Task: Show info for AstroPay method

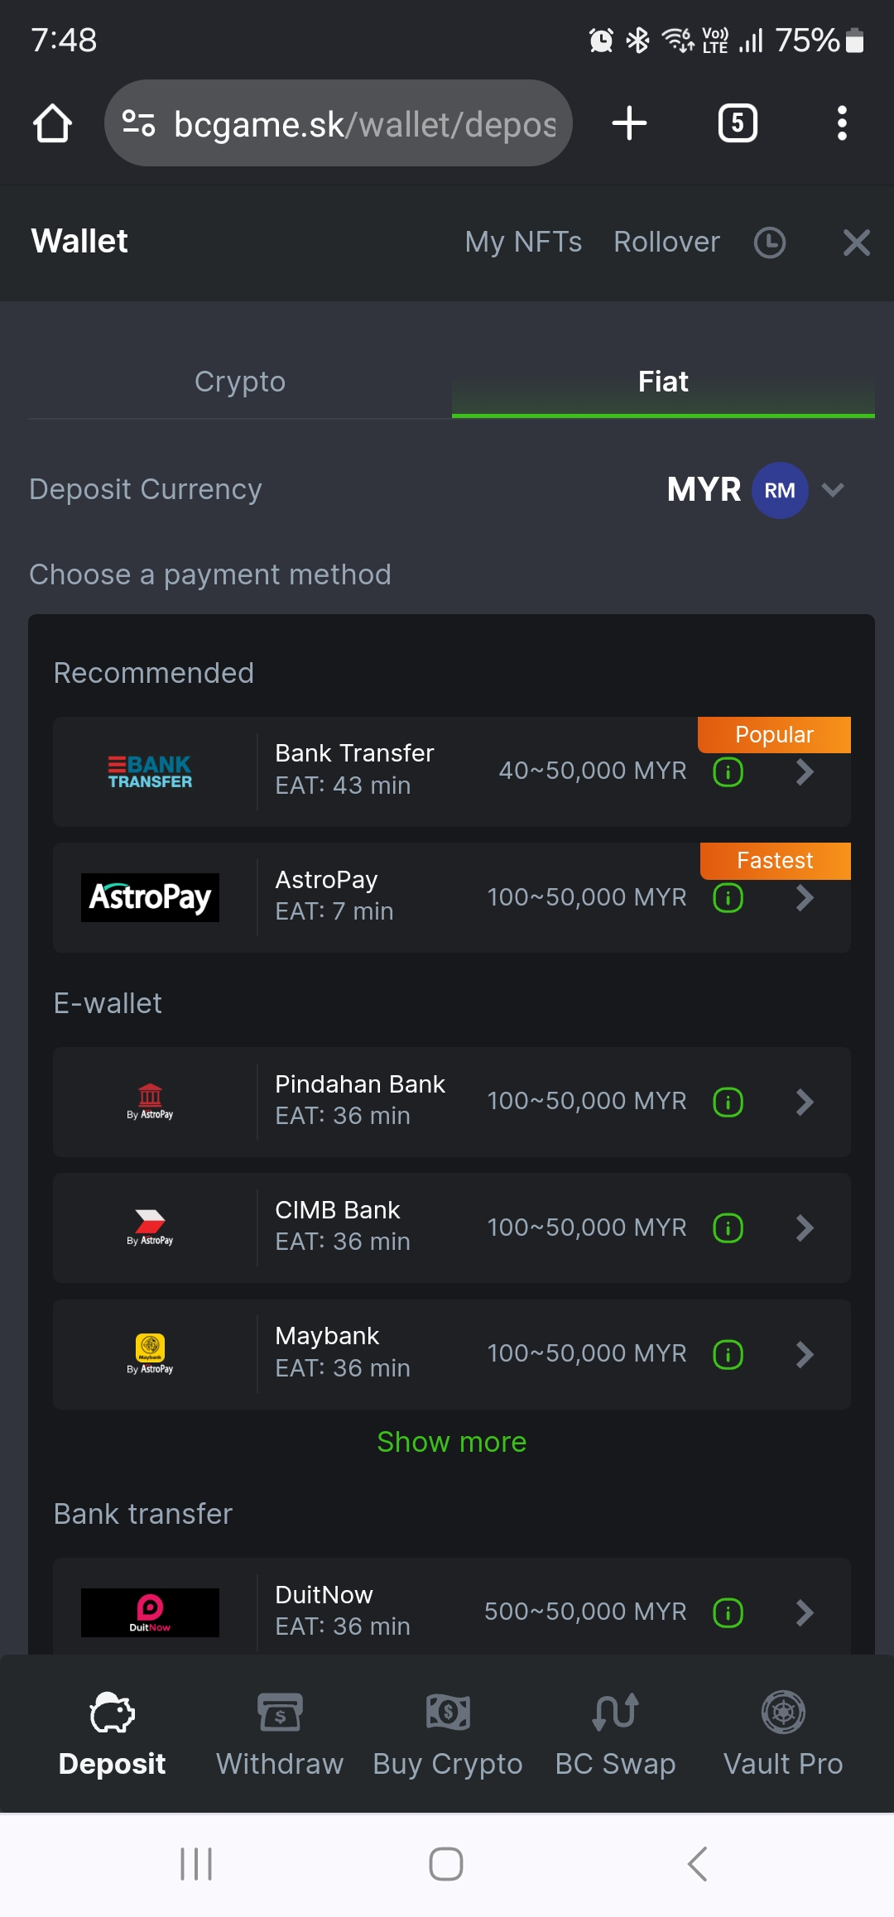Action: click(728, 898)
